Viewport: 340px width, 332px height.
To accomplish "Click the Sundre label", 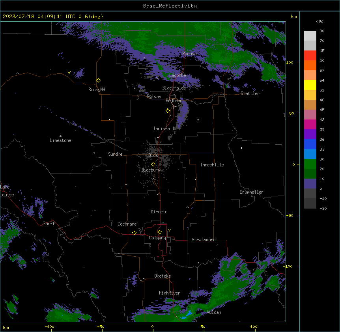I will click(x=115, y=154).
